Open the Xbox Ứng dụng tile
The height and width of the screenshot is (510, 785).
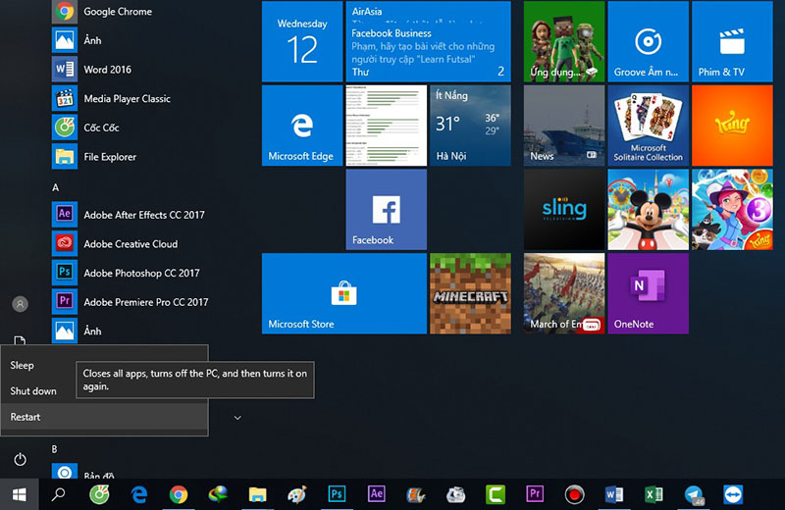click(564, 41)
